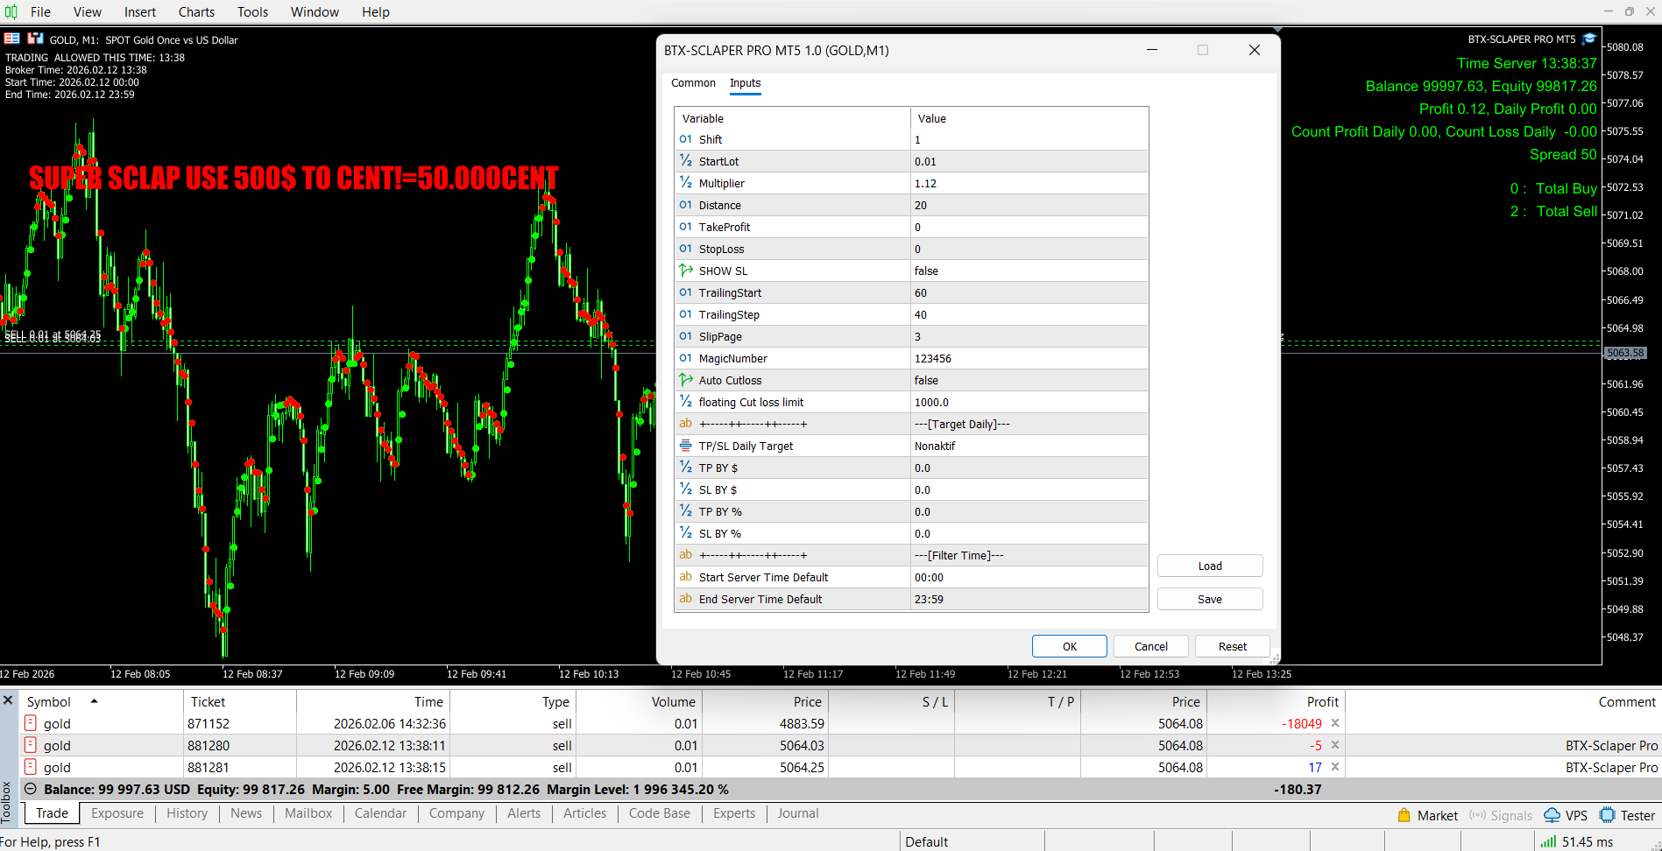Open the Charts menu
1662x851 pixels.
[x=196, y=12]
